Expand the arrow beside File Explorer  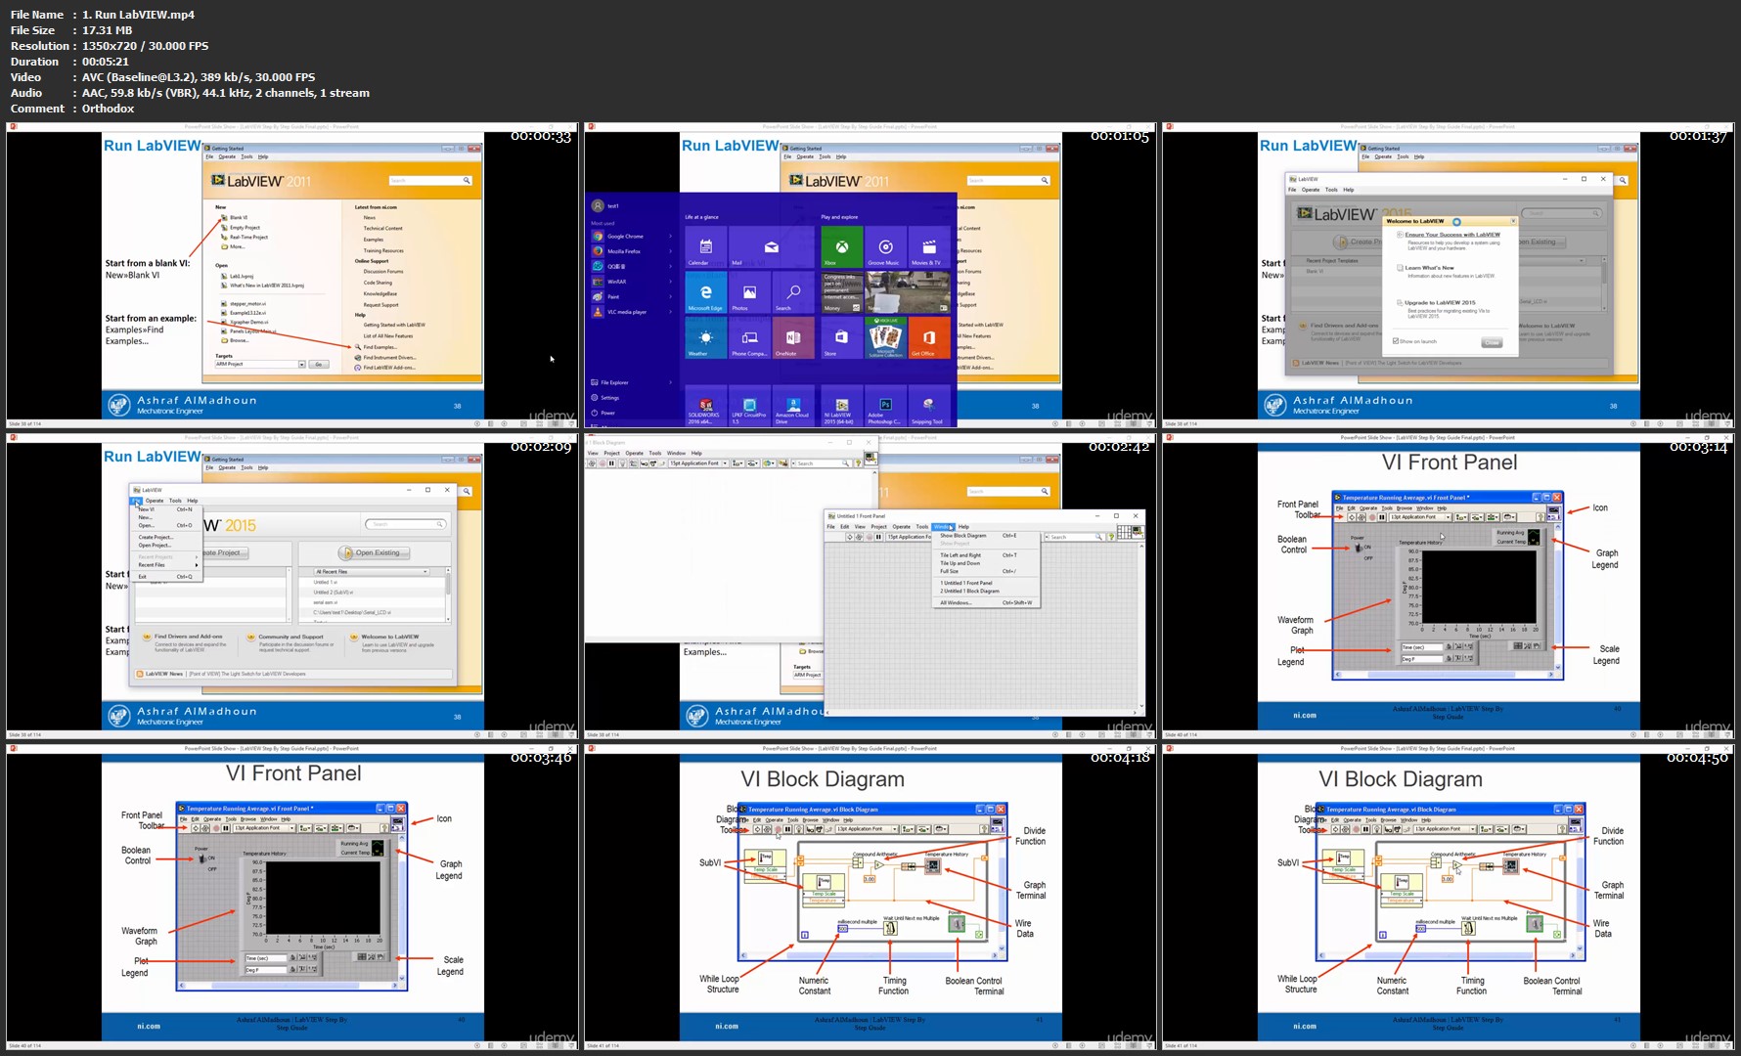point(670,382)
